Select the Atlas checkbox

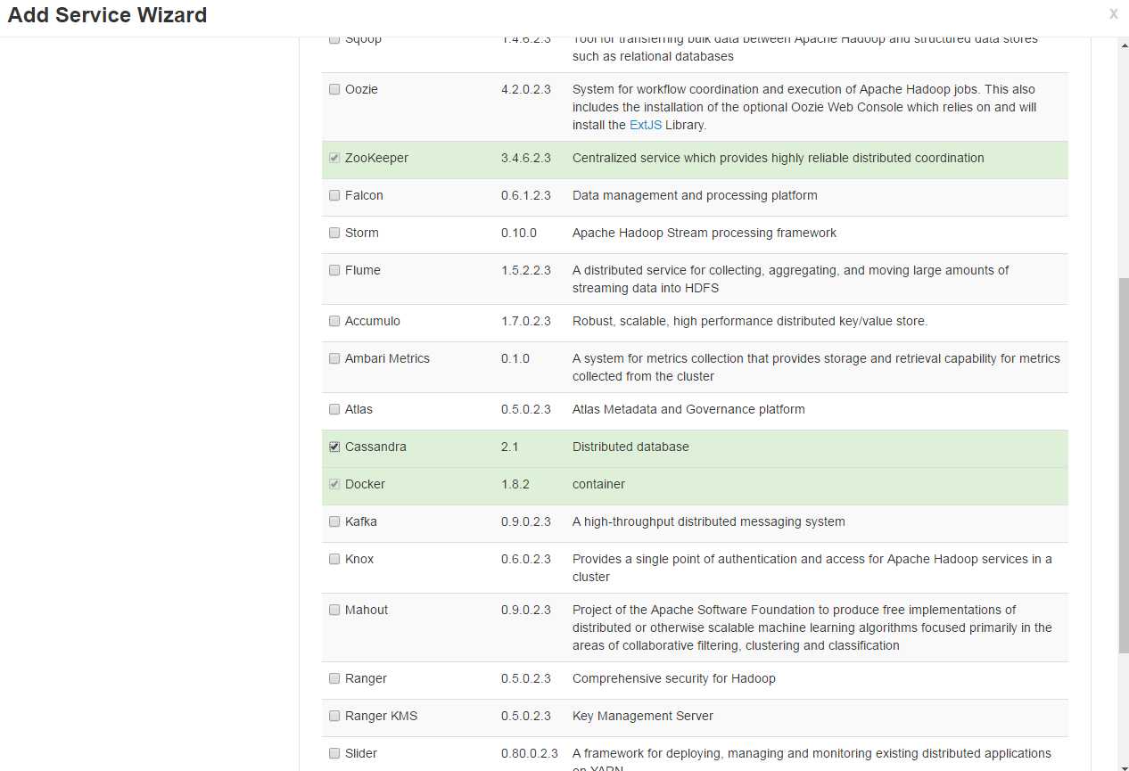pos(334,409)
